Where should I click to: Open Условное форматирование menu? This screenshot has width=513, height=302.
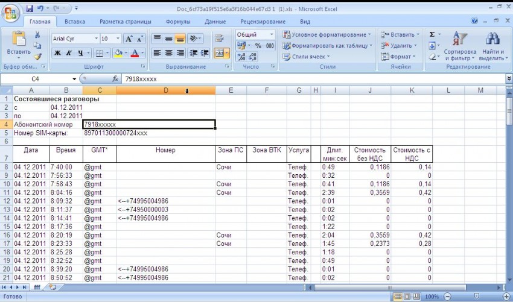pos(327,34)
